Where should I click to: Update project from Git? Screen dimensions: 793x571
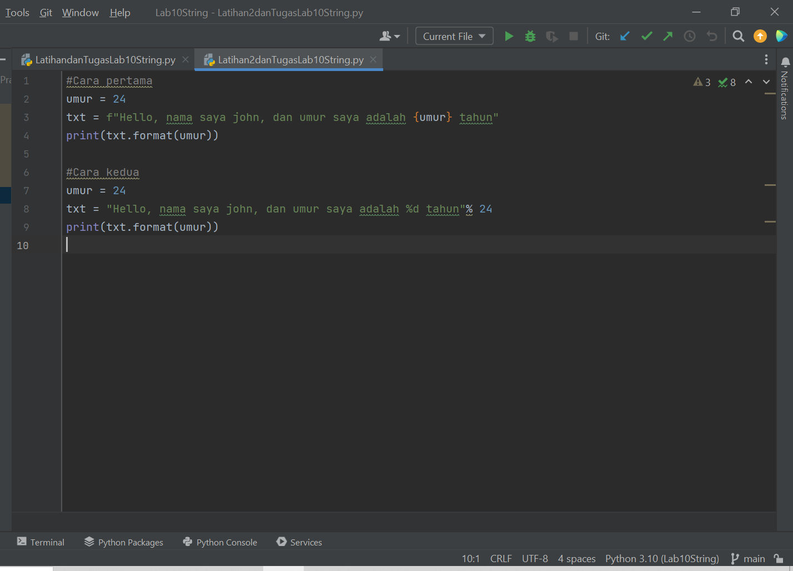pyautogui.click(x=624, y=36)
